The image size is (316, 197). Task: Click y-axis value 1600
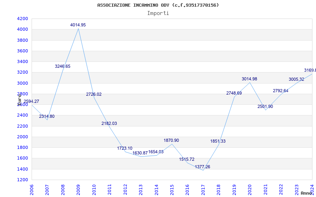(23, 158)
